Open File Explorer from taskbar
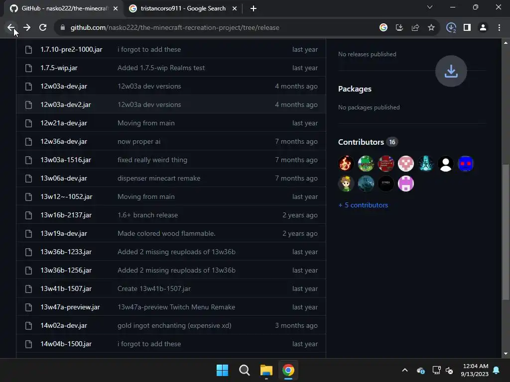This screenshot has height=382, width=510. click(266, 370)
